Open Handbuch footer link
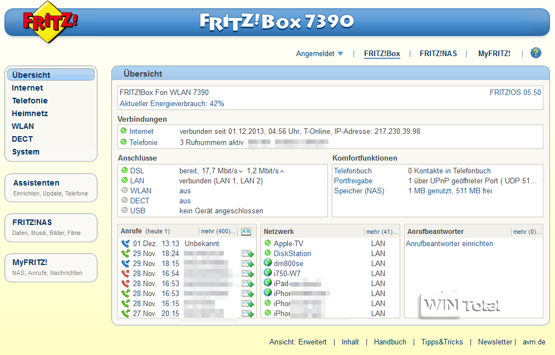The image size is (555, 355). (390, 342)
